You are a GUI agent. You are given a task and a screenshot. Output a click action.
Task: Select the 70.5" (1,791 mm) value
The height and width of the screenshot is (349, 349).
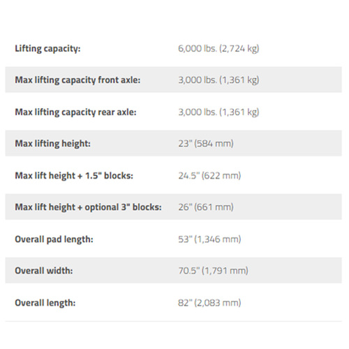(x=213, y=271)
